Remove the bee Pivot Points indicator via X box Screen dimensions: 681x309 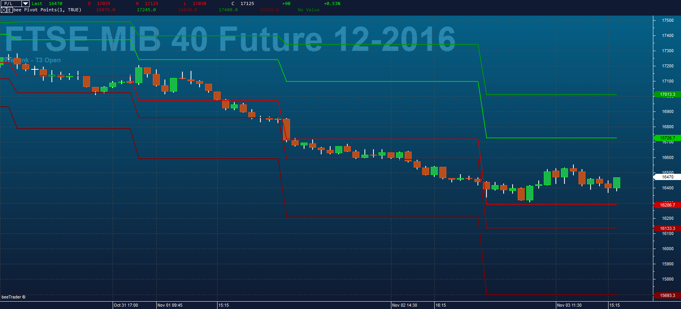[x=4, y=10]
